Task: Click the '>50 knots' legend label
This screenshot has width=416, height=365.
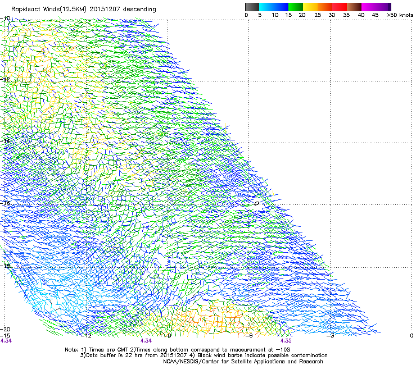Action: tap(400, 15)
